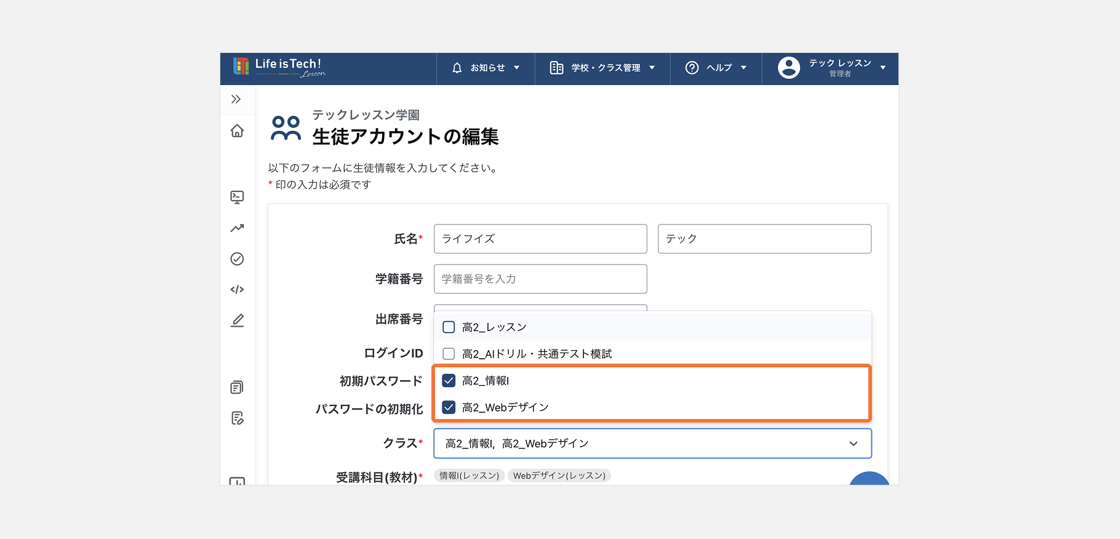Click the help question mark icon
Screen dimensions: 1120x539
692,68
